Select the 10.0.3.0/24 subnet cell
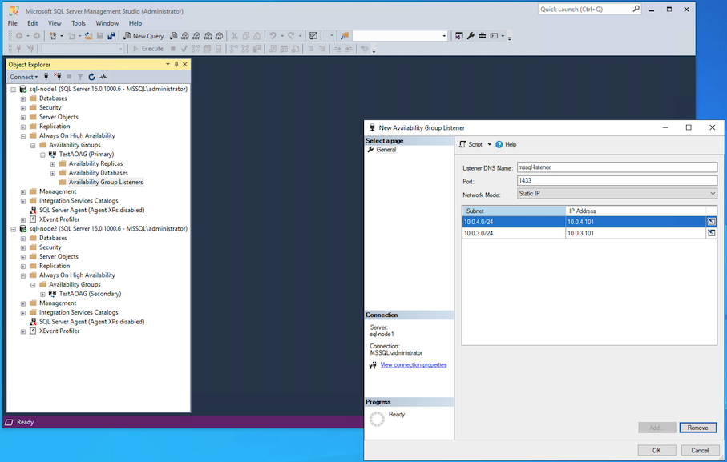 click(x=514, y=233)
